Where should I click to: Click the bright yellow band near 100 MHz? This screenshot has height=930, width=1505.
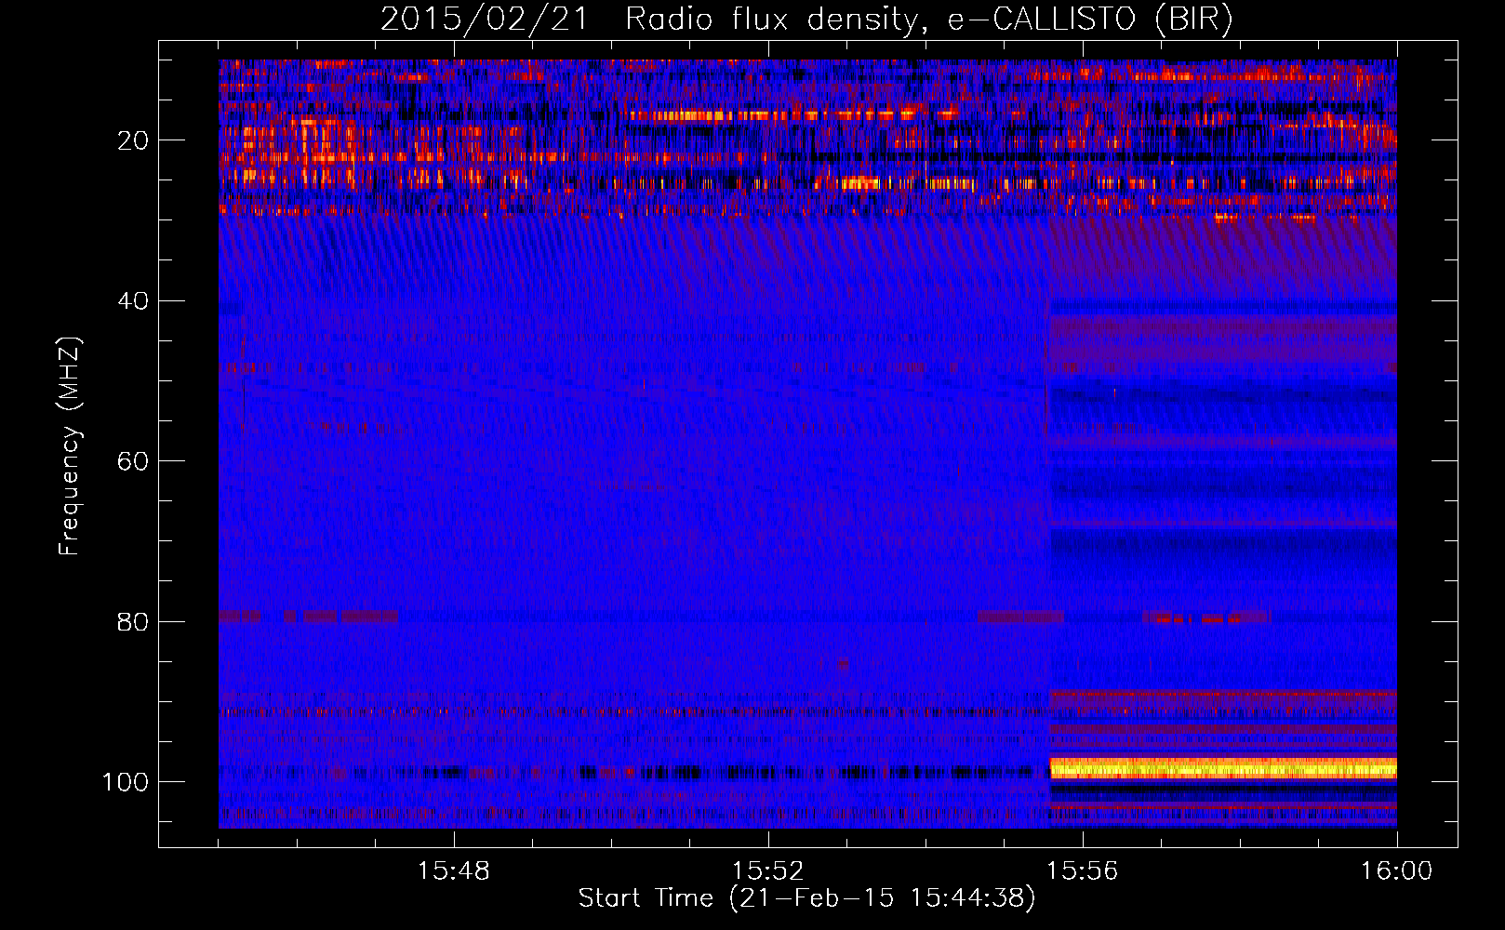1223,768
